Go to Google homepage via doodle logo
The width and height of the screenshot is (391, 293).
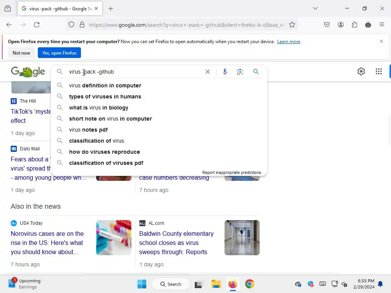point(27,72)
